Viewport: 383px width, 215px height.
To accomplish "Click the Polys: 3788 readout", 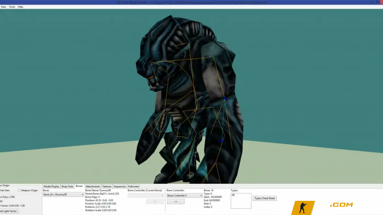I will tap(7, 197).
